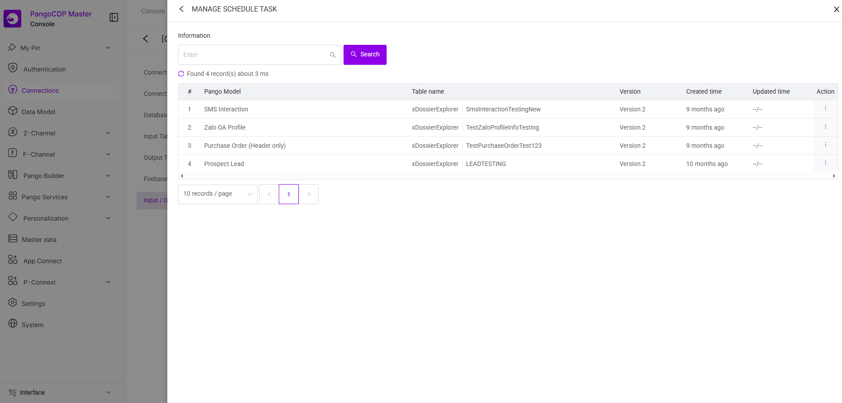Viewport: 842px width, 403px height.
Task: Click the table's horizontal scrollbar right arrow
Action: (834, 176)
